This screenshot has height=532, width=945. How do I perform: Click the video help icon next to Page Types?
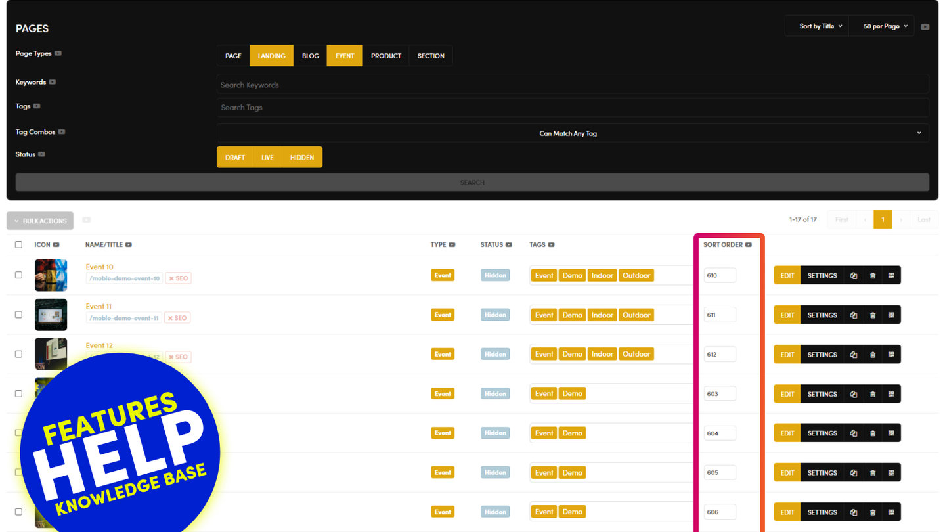(x=58, y=54)
